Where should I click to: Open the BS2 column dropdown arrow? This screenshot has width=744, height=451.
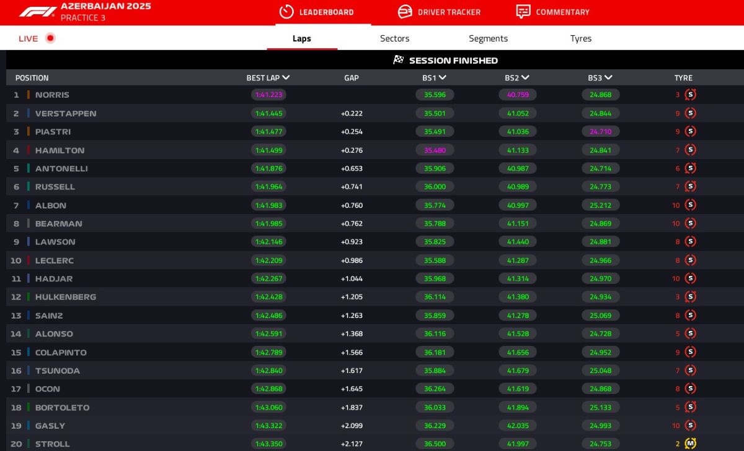click(x=525, y=78)
